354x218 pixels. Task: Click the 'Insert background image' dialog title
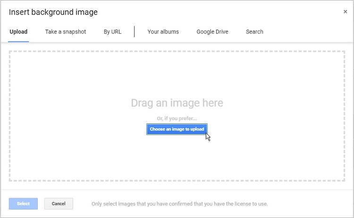(53, 12)
